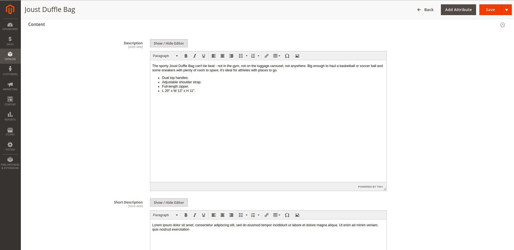The height and width of the screenshot is (250, 514).
Task: Apply underline in Short Description editor
Action: 203,215
